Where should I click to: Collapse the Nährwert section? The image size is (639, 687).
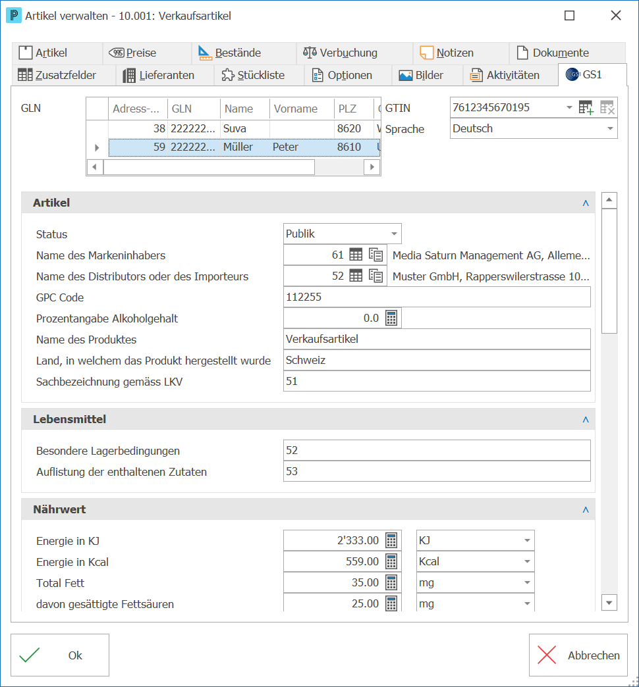click(x=586, y=509)
